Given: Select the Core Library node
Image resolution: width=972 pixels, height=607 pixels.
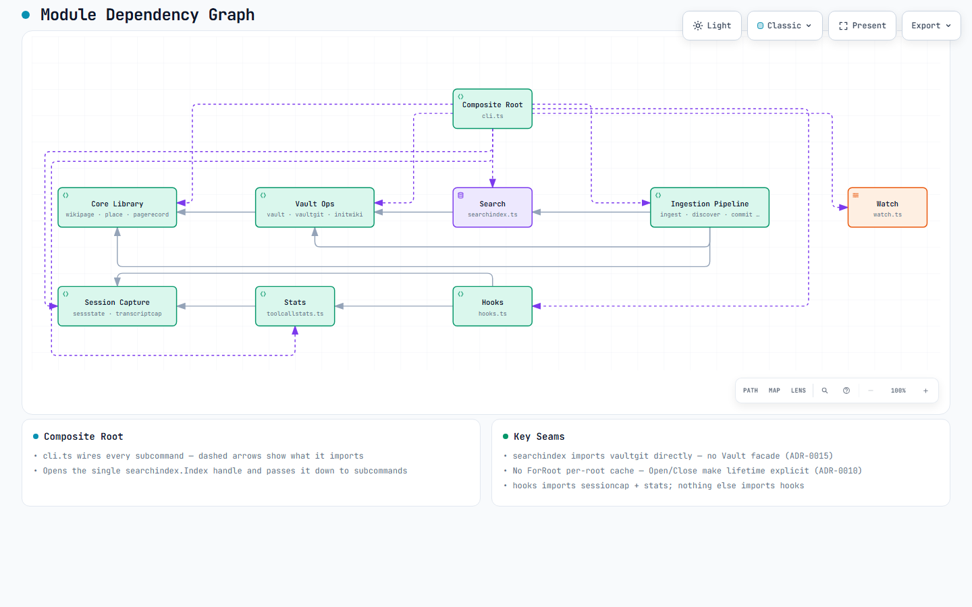Looking at the screenshot, I should tap(117, 208).
